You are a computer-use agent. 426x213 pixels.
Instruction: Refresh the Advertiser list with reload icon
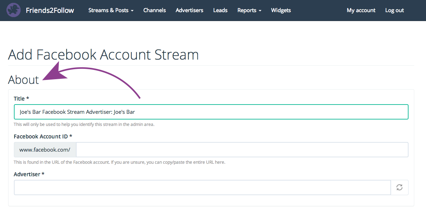point(399,187)
